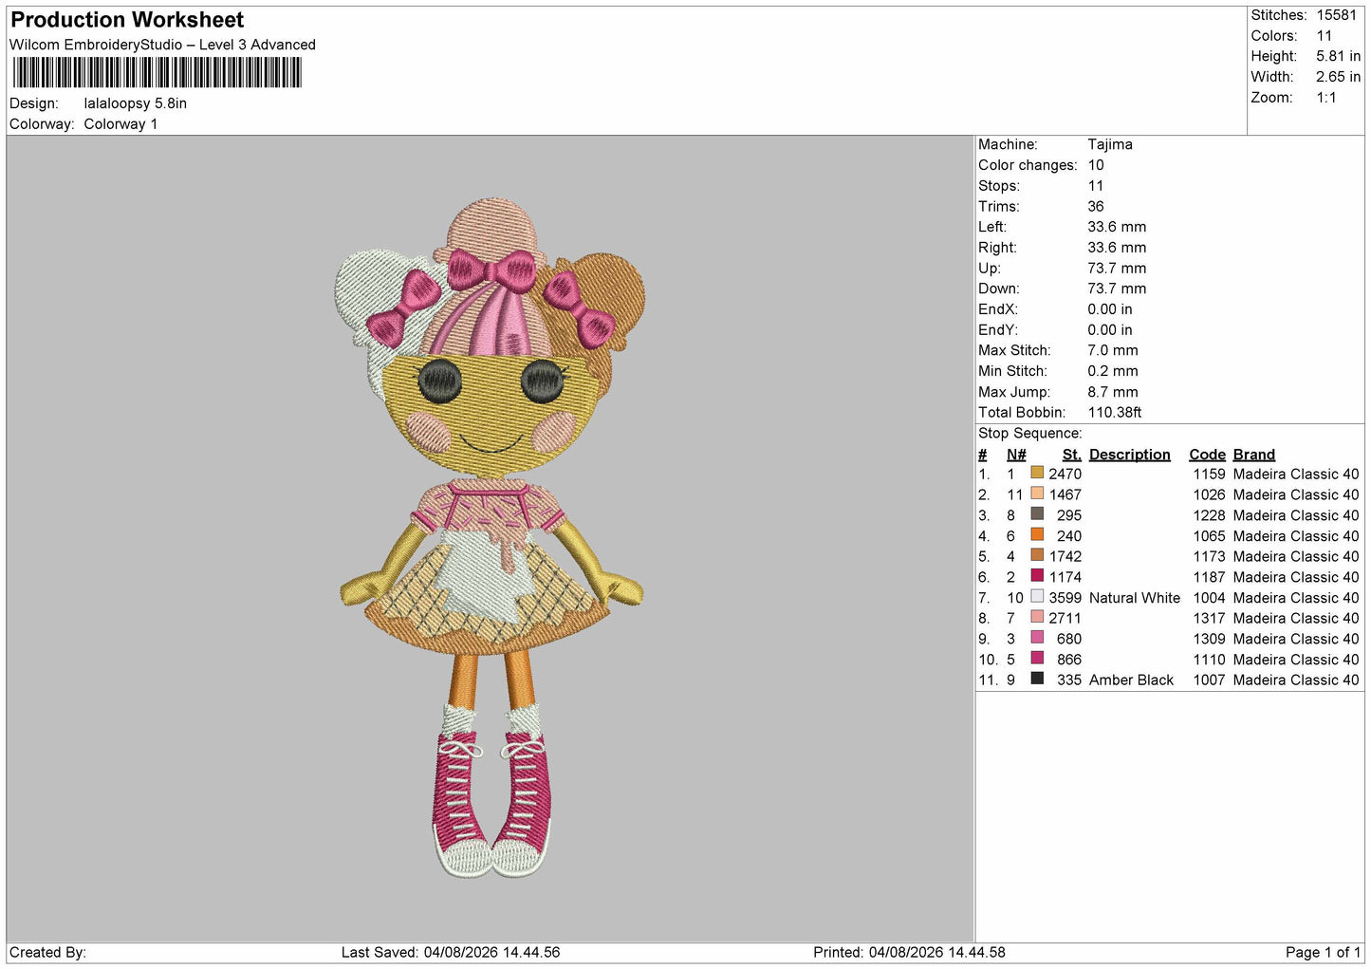This screenshot has height=969, width=1371.
Task: Click the Colors count 11 in header
Action: [x=1324, y=36]
